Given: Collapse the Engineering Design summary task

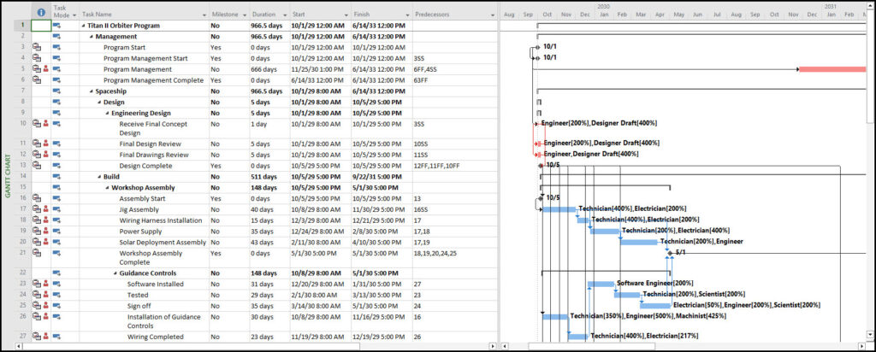Looking at the screenshot, I should (x=107, y=114).
